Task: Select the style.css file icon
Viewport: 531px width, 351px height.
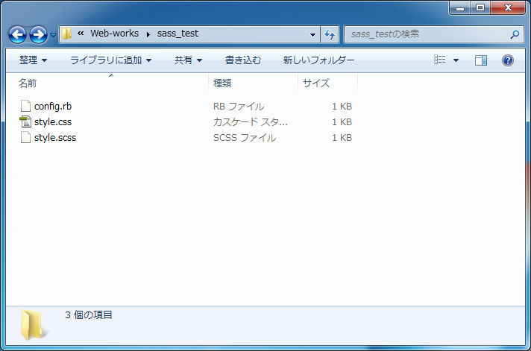Action: 25,121
